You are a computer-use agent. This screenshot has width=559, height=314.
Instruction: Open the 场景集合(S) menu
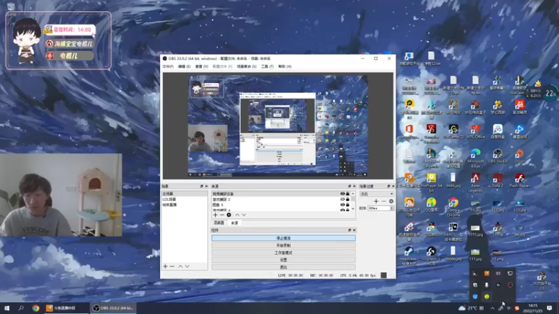(x=247, y=66)
